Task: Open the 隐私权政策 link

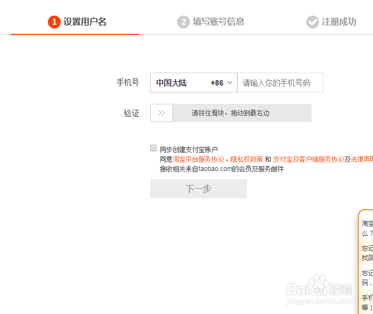Action: [x=247, y=159]
